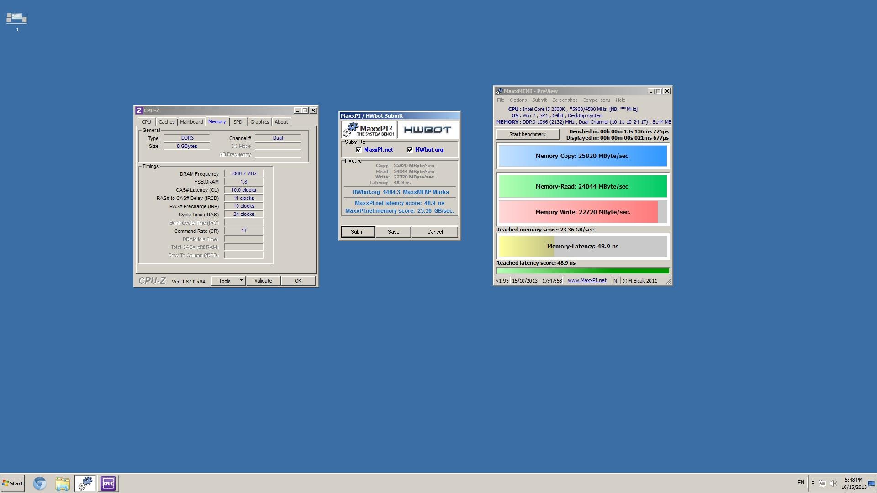This screenshot has height=493, width=877.
Task: Open MaxxMEM Screenshot menu
Action: click(565, 100)
